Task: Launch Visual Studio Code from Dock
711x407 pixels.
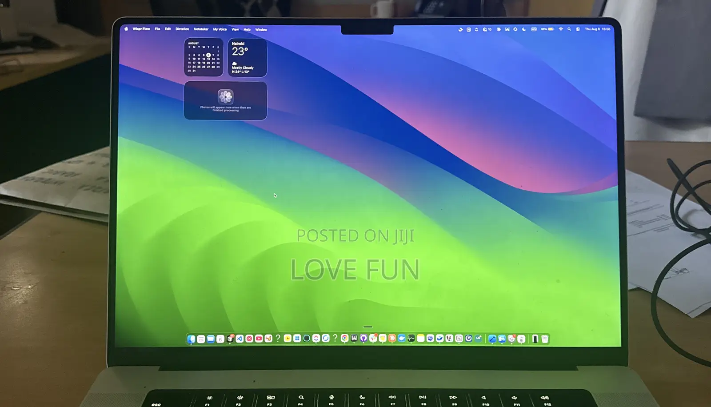Action: (x=240, y=339)
